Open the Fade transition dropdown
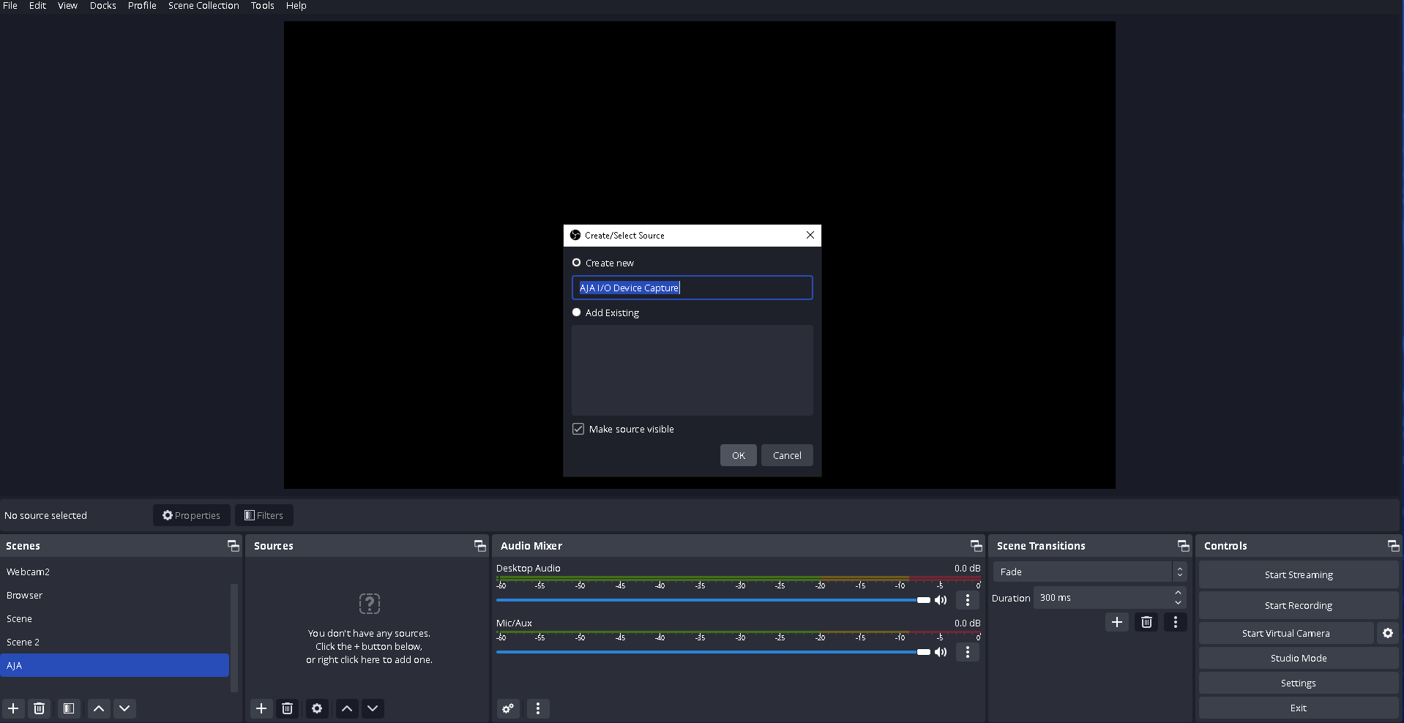The height and width of the screenshot is (723, 1404). click(1089, 572)
